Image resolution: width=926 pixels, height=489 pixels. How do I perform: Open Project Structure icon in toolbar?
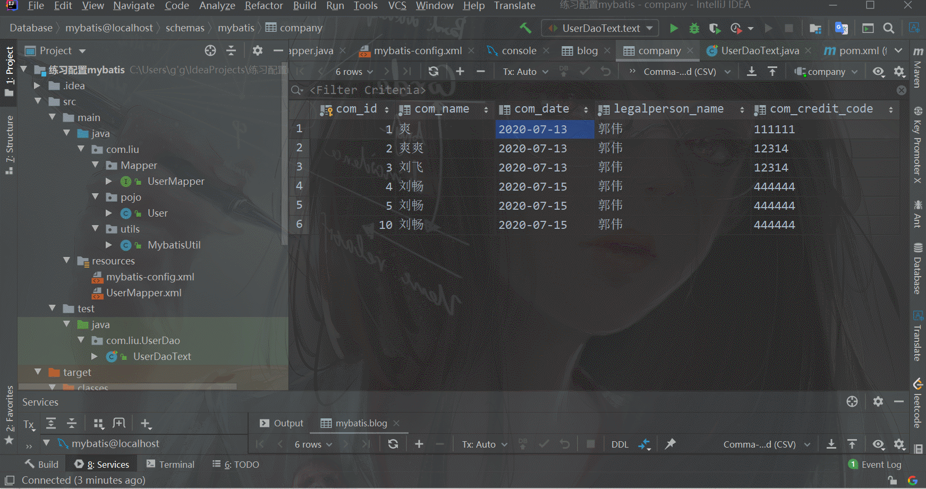point(815,28)
